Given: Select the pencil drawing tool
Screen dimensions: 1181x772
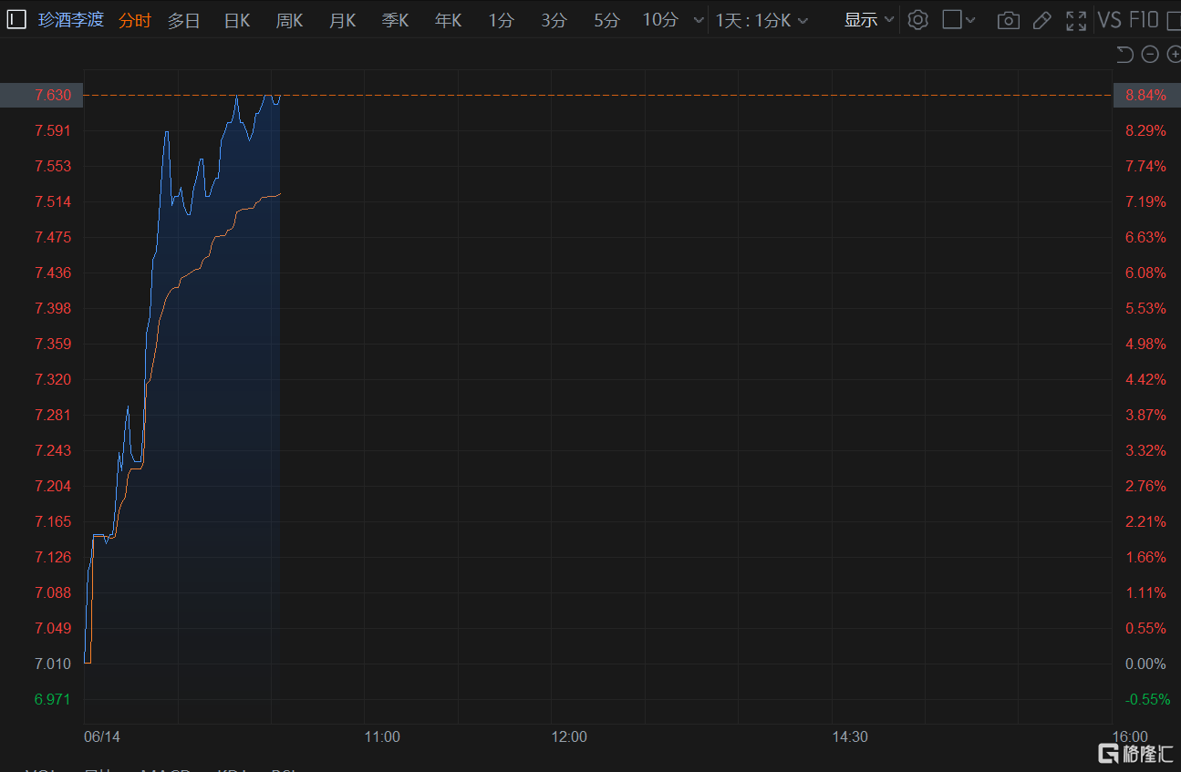Looking at the screenshot, I should 1041,20.
